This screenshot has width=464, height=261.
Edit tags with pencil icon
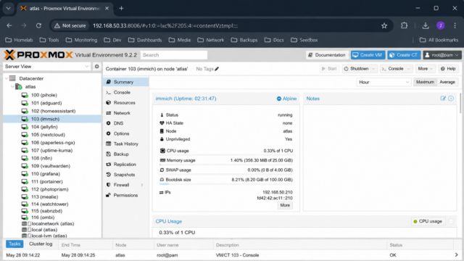217,69
